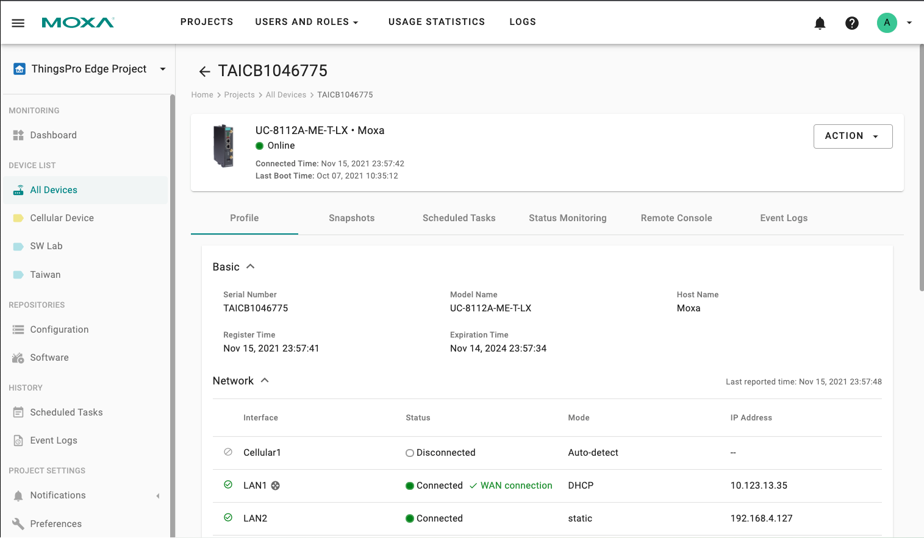The height and width of the screenshot is (538, 924).
Task: Open the notifications bell in header
Action: [820, 23]
